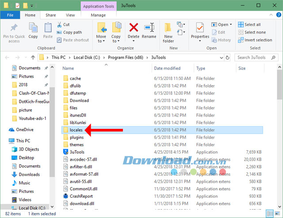Open recent locations dropdown arrow
The height and width of the screenshot is (218, 283).
26,57
